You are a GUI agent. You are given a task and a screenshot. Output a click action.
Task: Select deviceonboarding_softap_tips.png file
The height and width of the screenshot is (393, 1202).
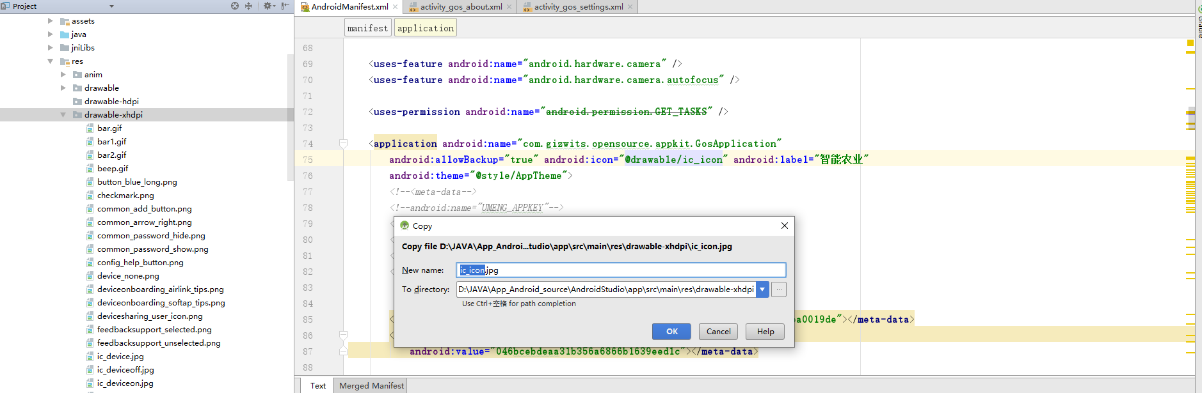161,302
